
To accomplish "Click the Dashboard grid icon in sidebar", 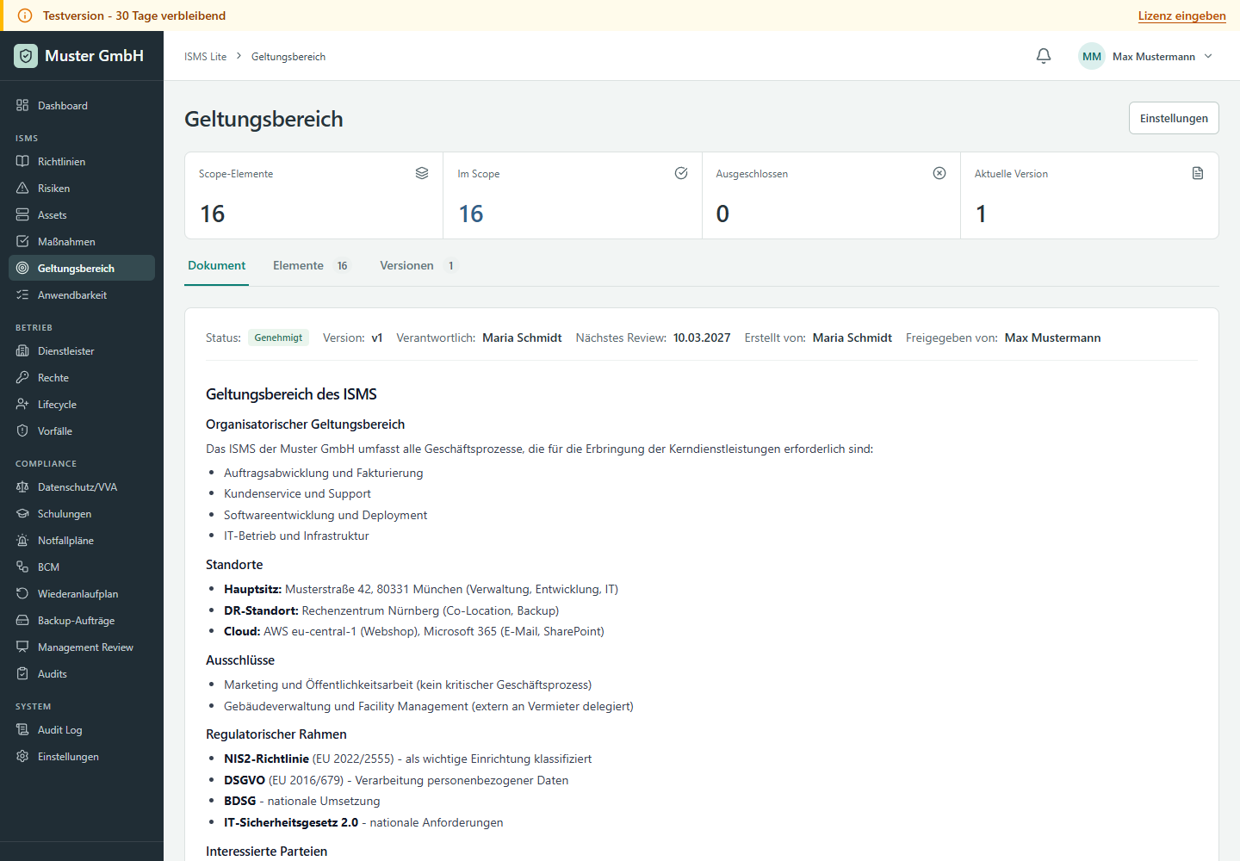I will (22, 105).
